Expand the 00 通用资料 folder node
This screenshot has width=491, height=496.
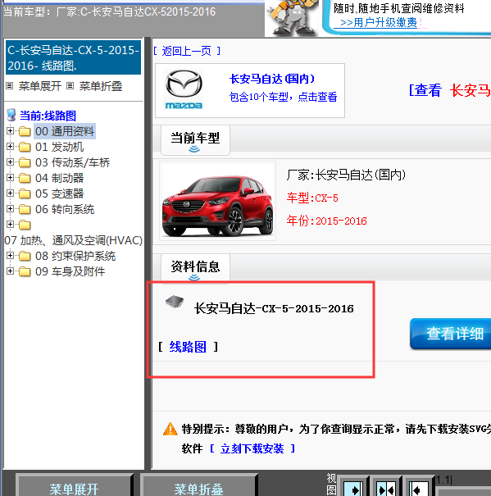click(x=10, y=130)
